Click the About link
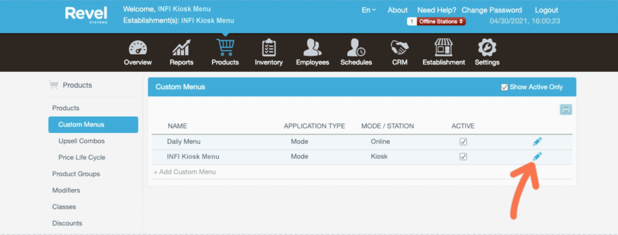The width and height of the screenshot is (618, 235). pos(397,10)
